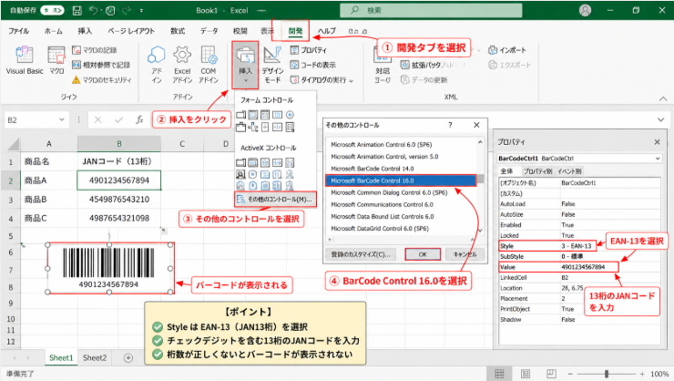Click データの更新 in XML group
The image size is (674, 381).
click(424, 79)
